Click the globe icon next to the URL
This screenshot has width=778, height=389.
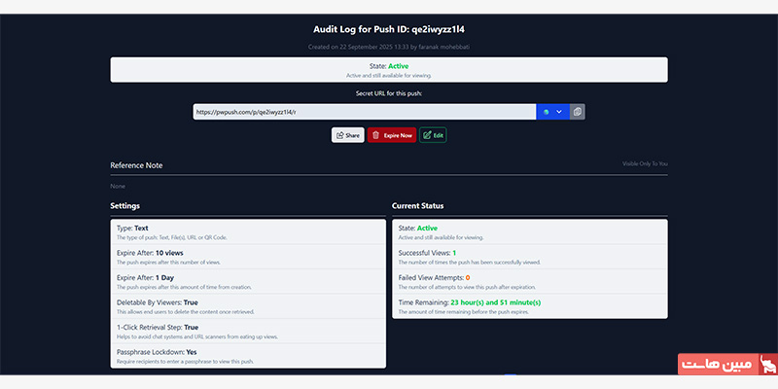coord(547,112)
